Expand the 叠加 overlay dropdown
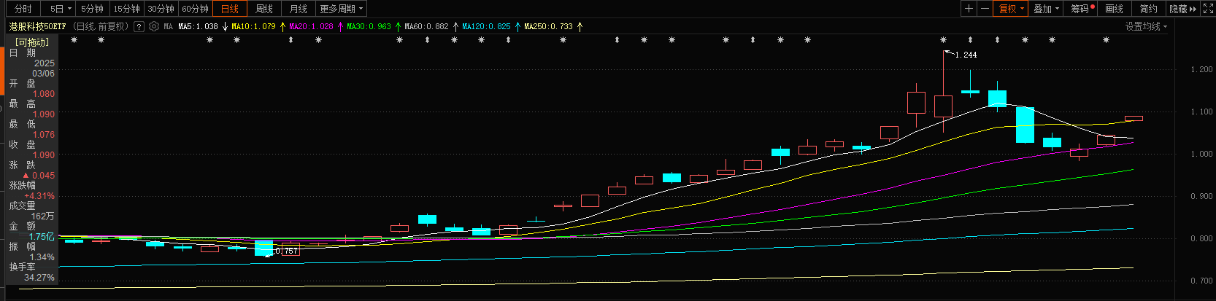The image size is (1216, 301). click(x=1046, y=9)
